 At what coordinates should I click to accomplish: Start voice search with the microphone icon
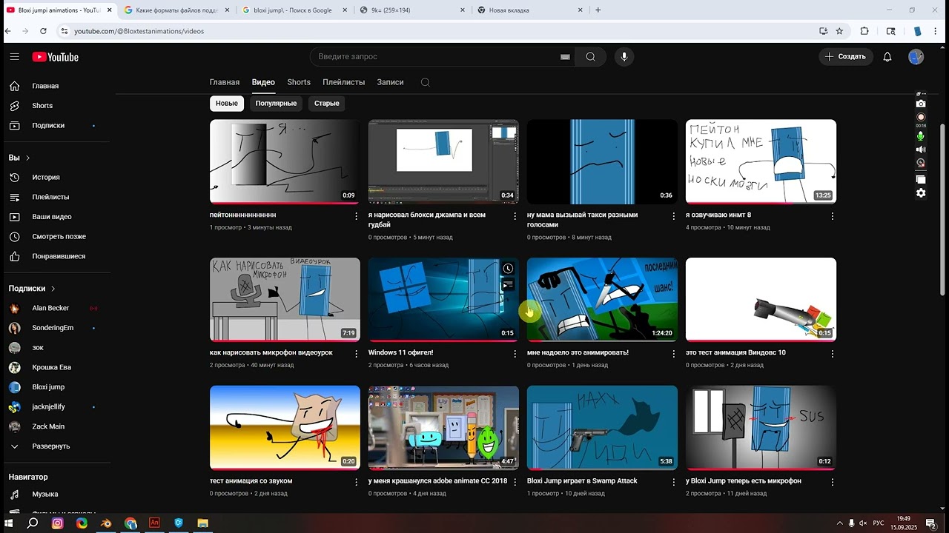(x=624, y=57)
